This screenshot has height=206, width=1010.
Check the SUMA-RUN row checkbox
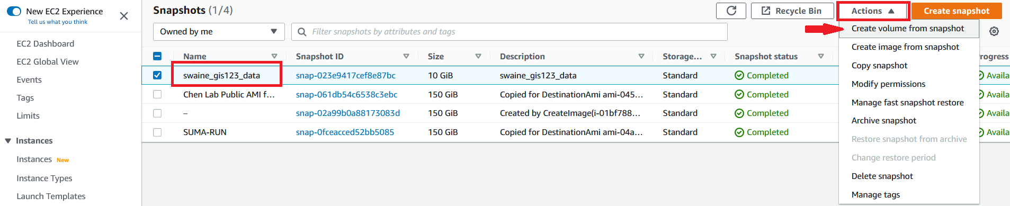(x=157, y=132)
